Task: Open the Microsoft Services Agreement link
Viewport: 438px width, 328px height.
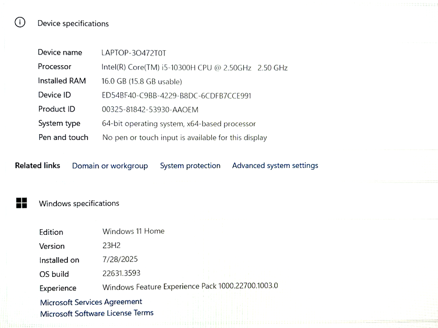Action: click(91, 302)
